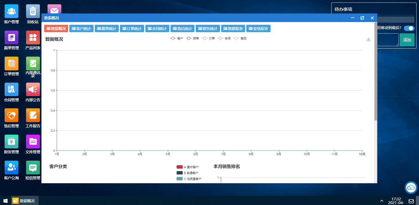
Task: Toggle the C 低质量客户 legend item
Action: (x=189, y=179)
